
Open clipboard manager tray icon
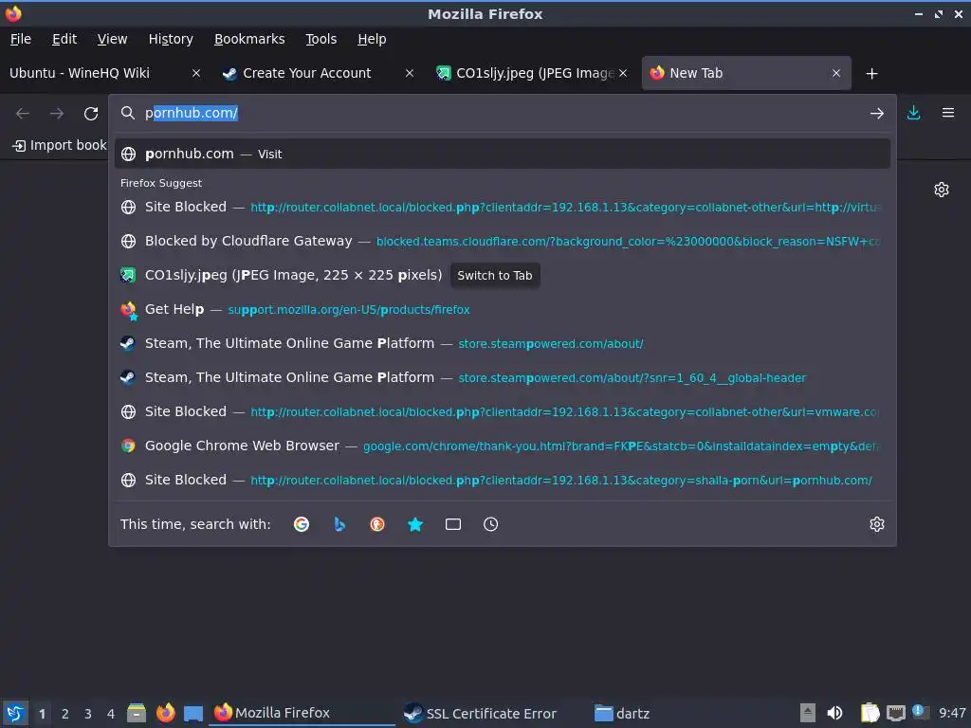[x=870, y=713]
